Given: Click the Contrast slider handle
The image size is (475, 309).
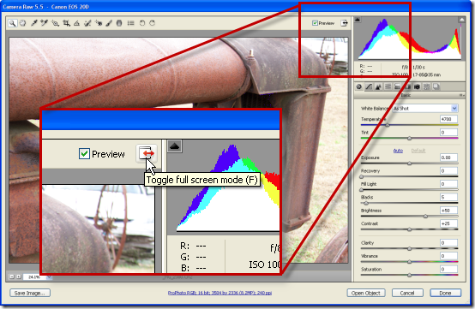Looking at the screenshot, I should [409, 229].
